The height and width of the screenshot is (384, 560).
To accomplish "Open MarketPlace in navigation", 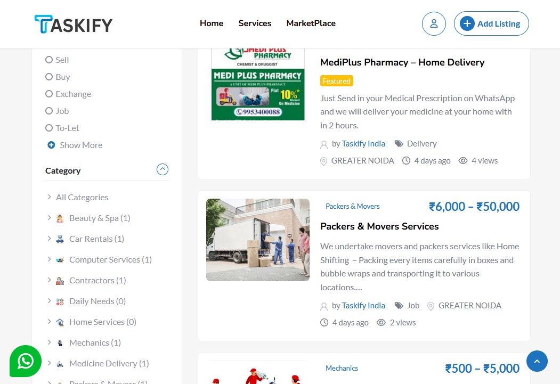I will pyautogui.click(x=311, y=23).
